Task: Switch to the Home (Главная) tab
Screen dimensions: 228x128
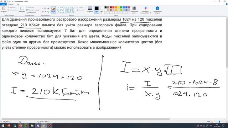Action: coord(11,4)
